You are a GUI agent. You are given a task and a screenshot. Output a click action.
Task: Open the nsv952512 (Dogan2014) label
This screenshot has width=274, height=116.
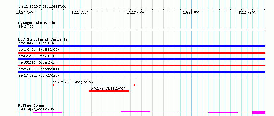coord(38,62)
